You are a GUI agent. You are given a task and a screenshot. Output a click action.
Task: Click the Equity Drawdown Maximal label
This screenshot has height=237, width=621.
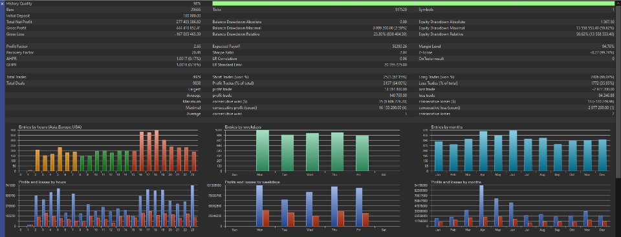(x=442, y=28)
